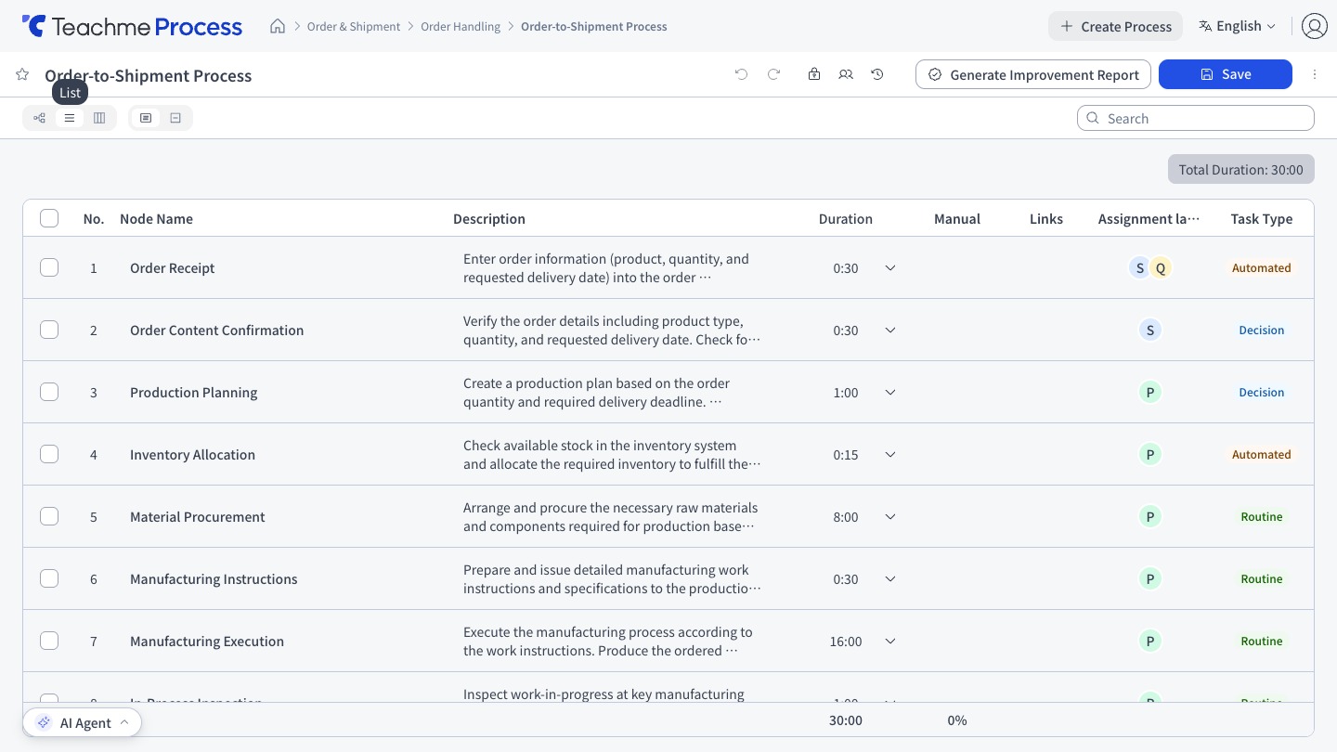Click the redo arrow icon
The height and width of the screenshot is (752, 1337).
point(773,74)
